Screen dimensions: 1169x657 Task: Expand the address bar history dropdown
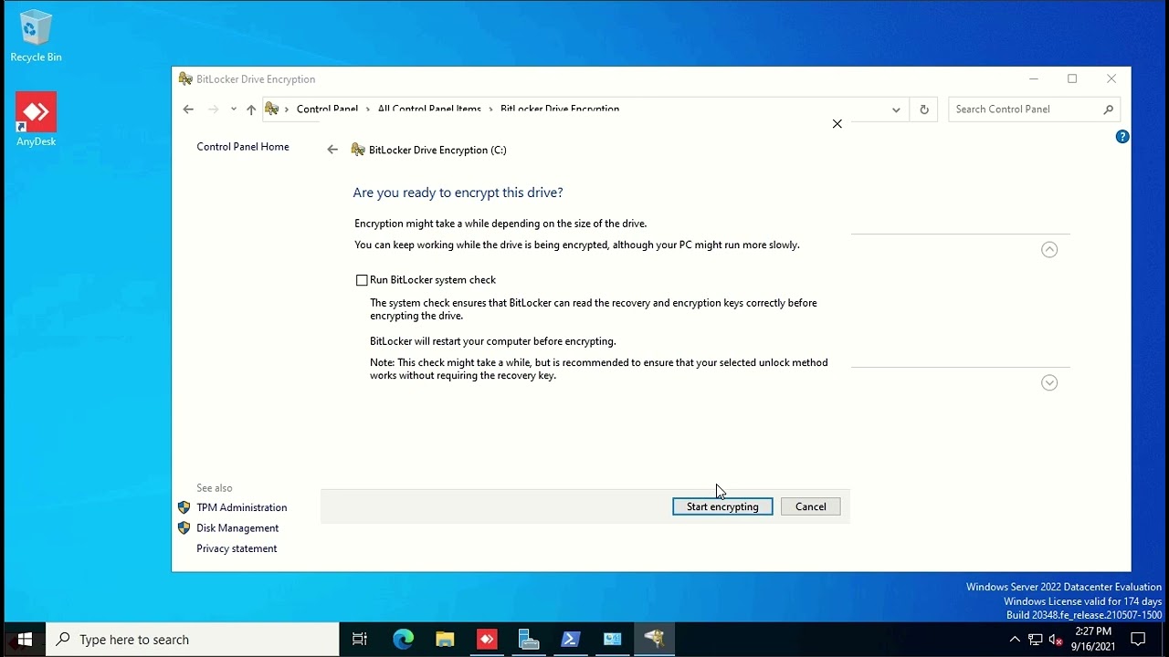point(896,109)
